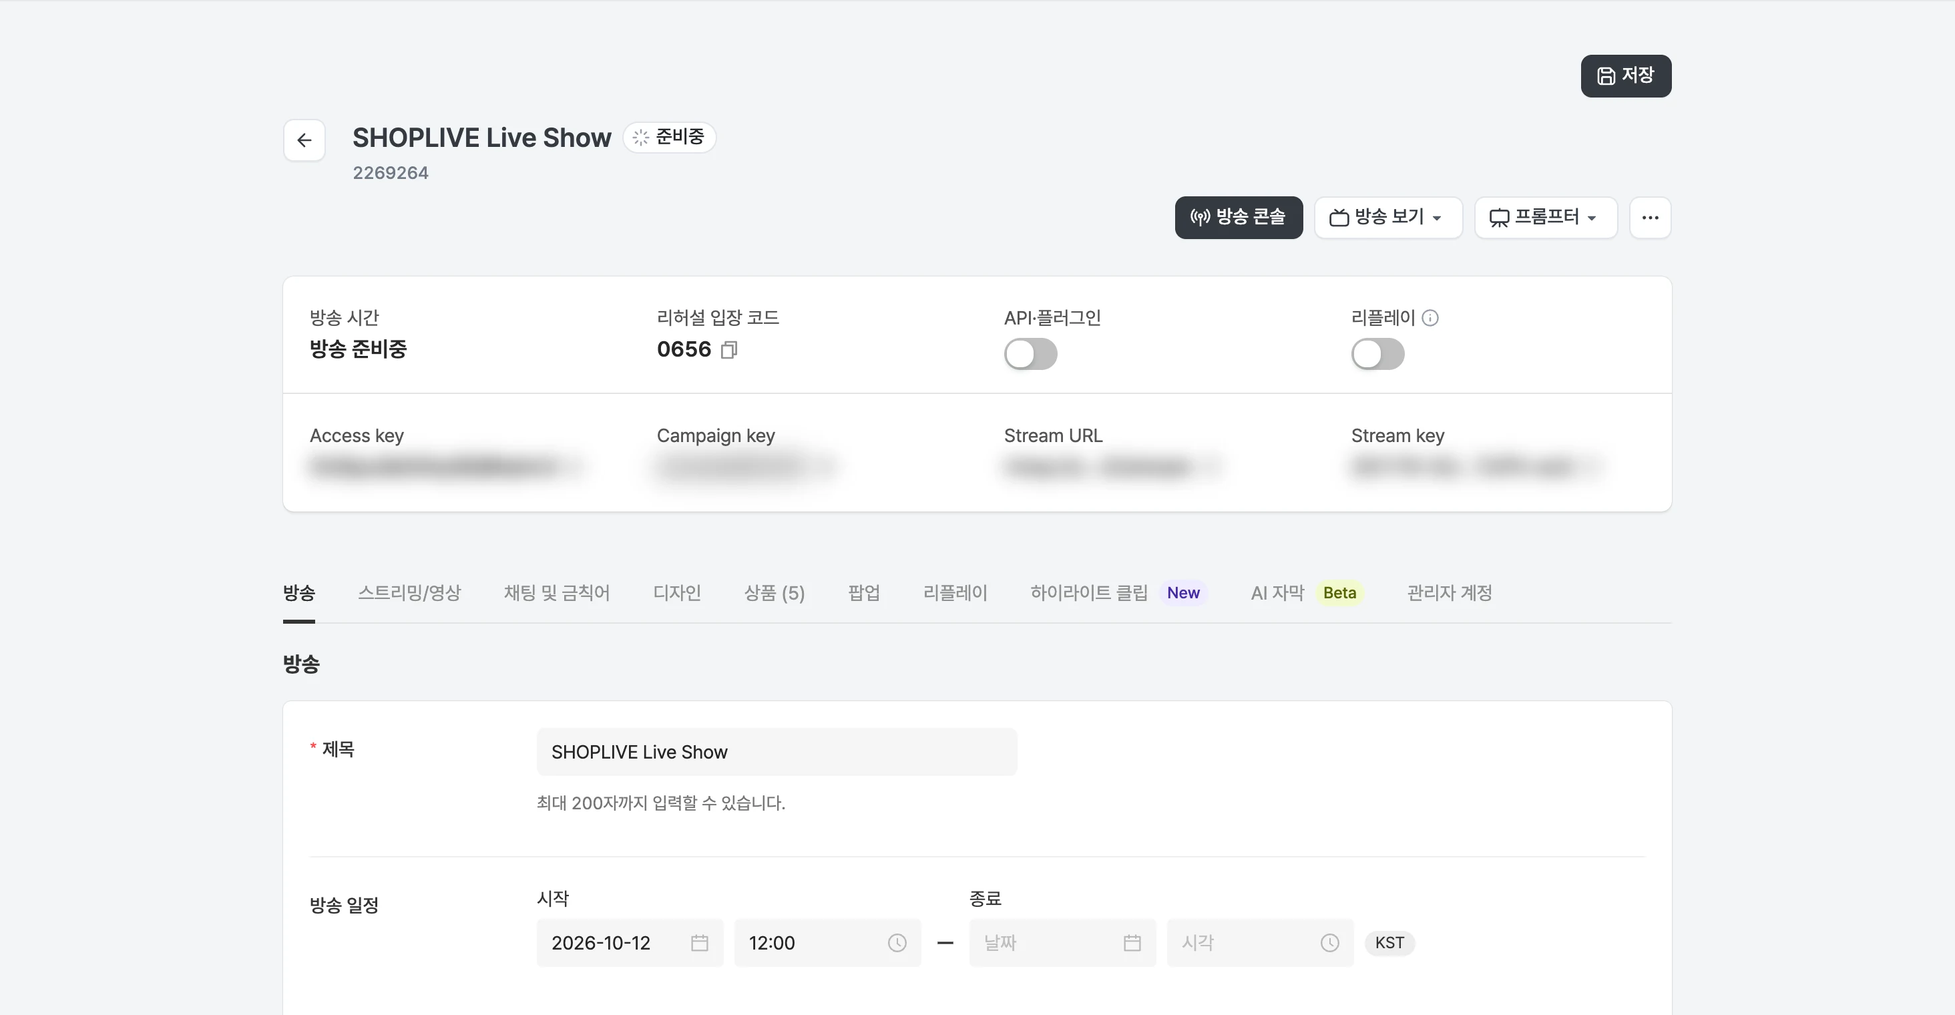
Task: Click the 리플레이 info icon
Action: tap(1430, 317)
